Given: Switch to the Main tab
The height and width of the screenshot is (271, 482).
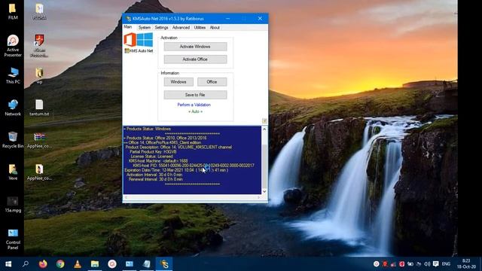Looking at the screenshot, I should [128, 27].
